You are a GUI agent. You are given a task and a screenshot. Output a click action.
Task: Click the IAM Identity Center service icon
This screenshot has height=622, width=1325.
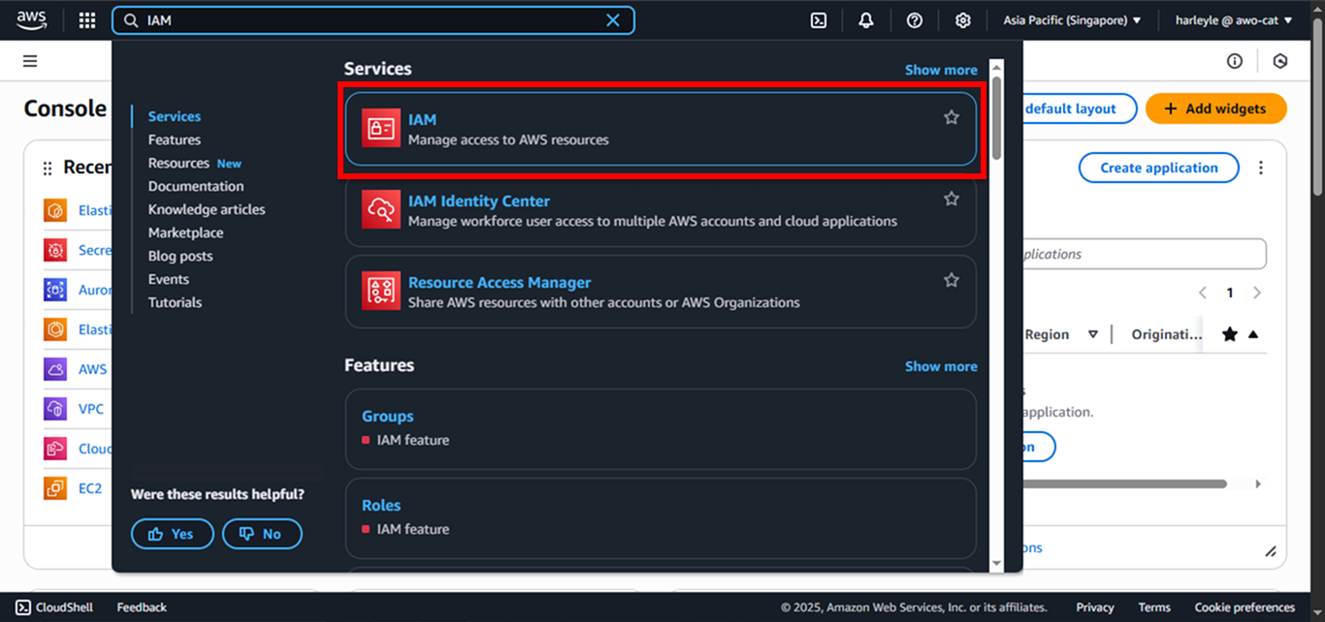click(381, 209)
